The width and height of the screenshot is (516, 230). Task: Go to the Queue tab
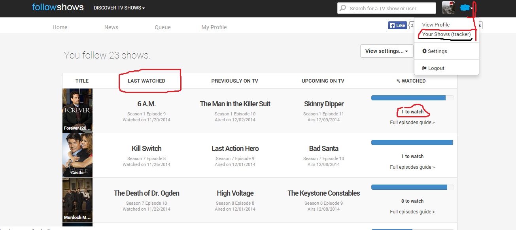coord(163,27)
